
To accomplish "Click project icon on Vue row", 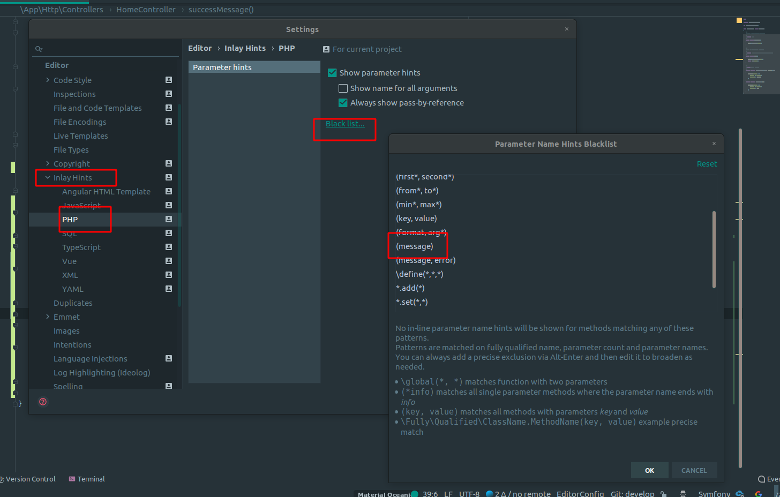I will click(x=169, y=261).
